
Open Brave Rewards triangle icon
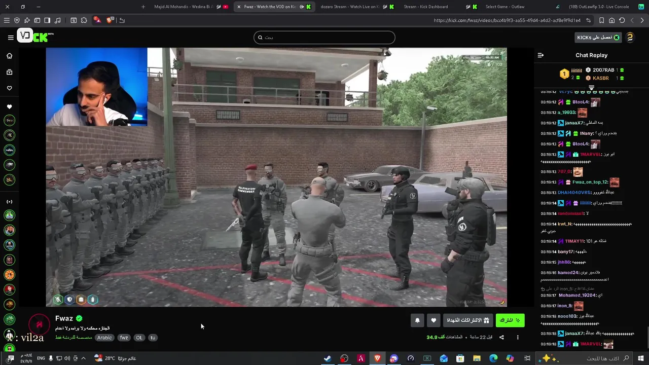coord(97,20)
